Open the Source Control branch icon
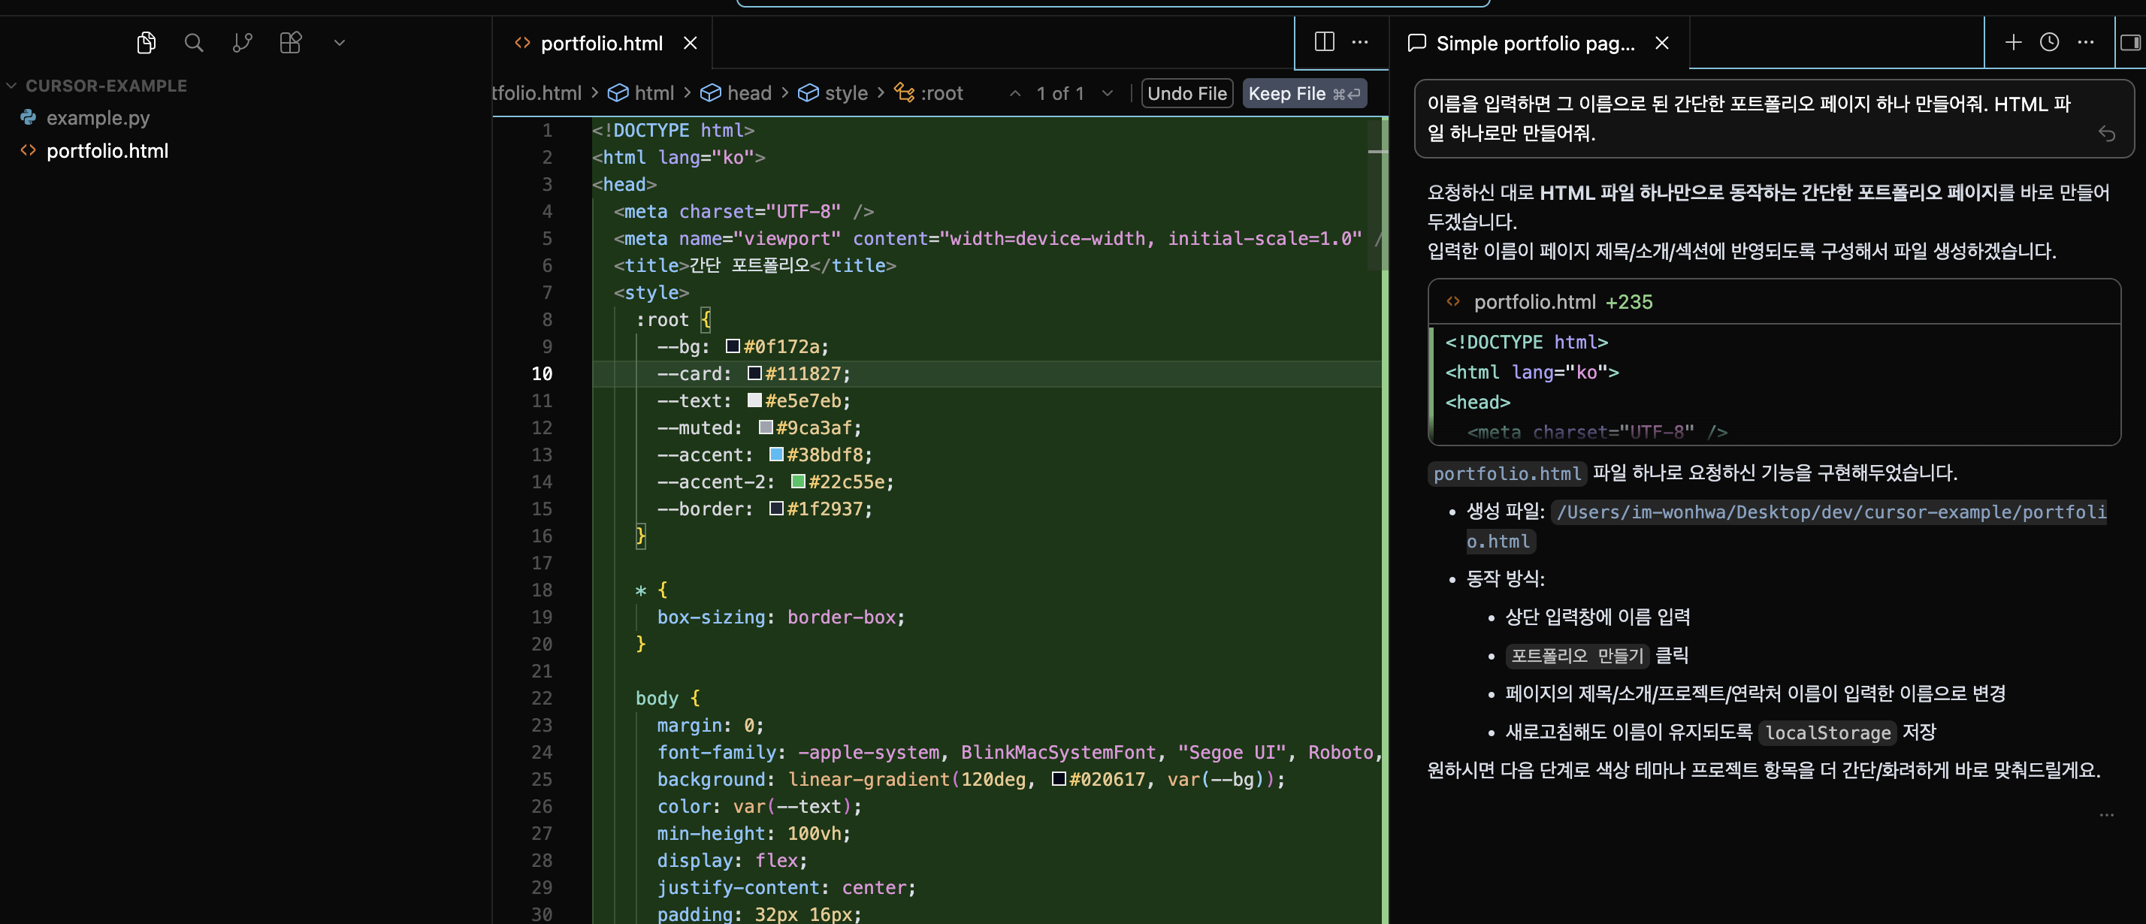Viewport: 2146px width, 924px height. tap(243, 43)
